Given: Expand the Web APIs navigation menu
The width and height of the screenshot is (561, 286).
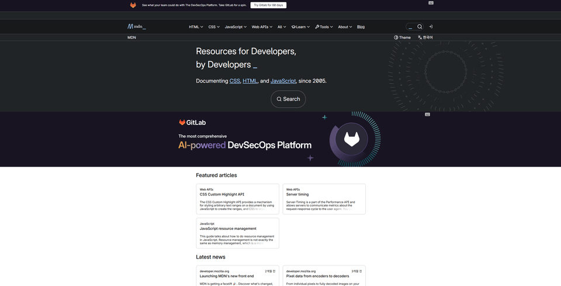Looking at the screenshot, I should (x=262, y=27).
